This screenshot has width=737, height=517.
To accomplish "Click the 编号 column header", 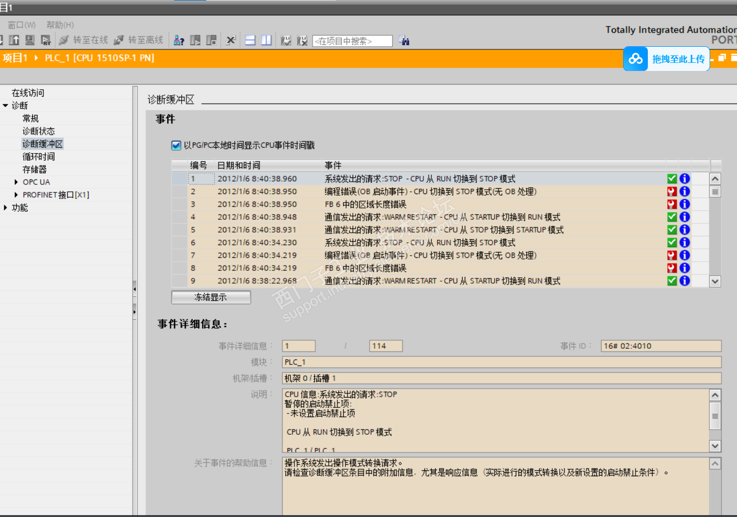I will click(200, 166).
